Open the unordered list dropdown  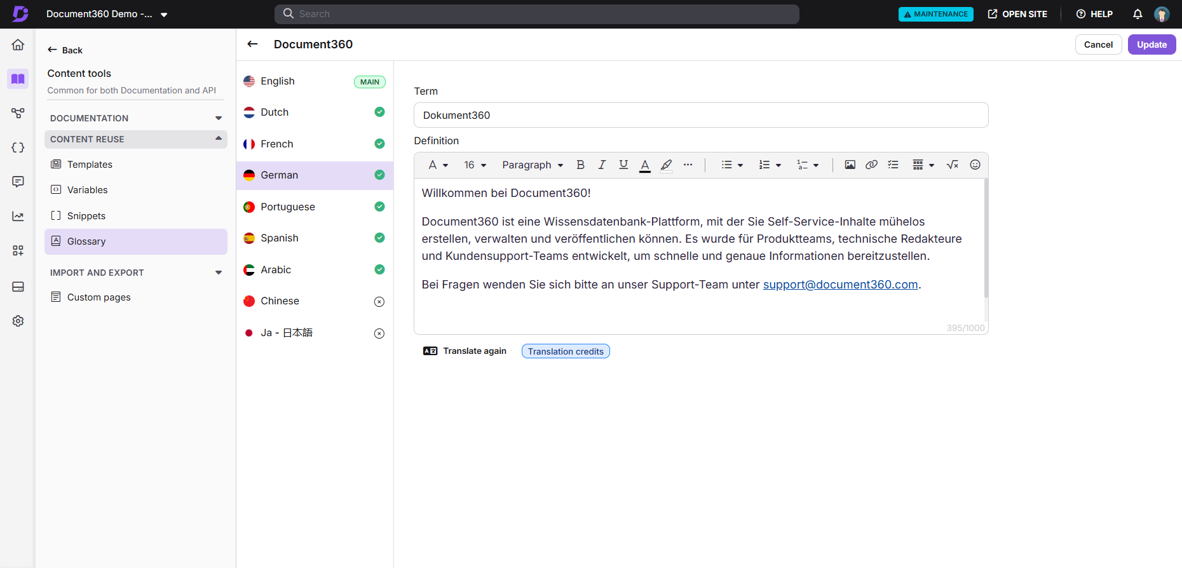click(x=732, y=165)
